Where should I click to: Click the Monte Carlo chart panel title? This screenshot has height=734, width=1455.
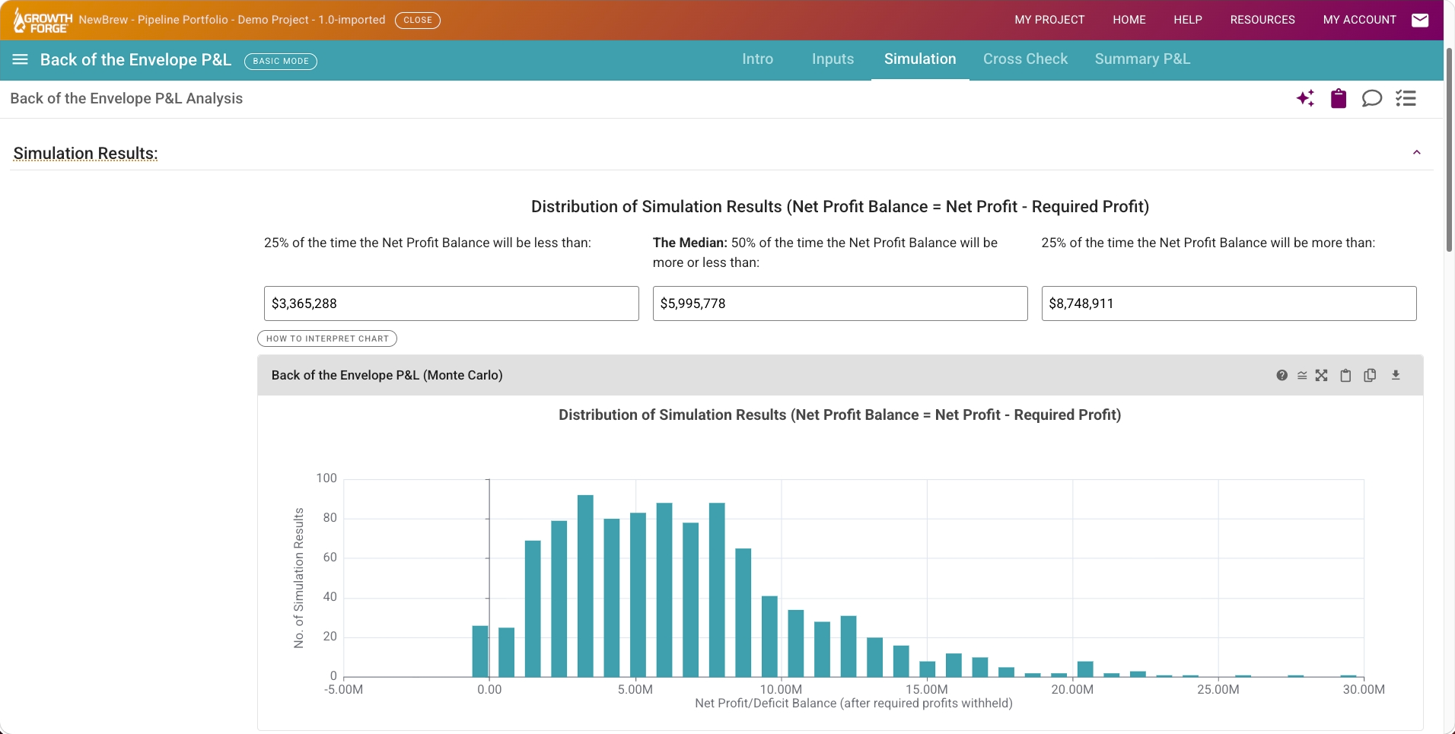click(x=387, y=375)
